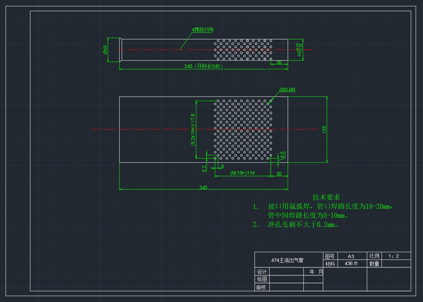Select the Ø49 diameter dimension
The image size is (423, 302).
(105, 50)
